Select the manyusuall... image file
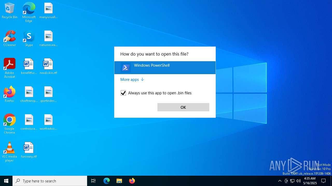Viewport: 332px width, 186px height. pos(49,11)
